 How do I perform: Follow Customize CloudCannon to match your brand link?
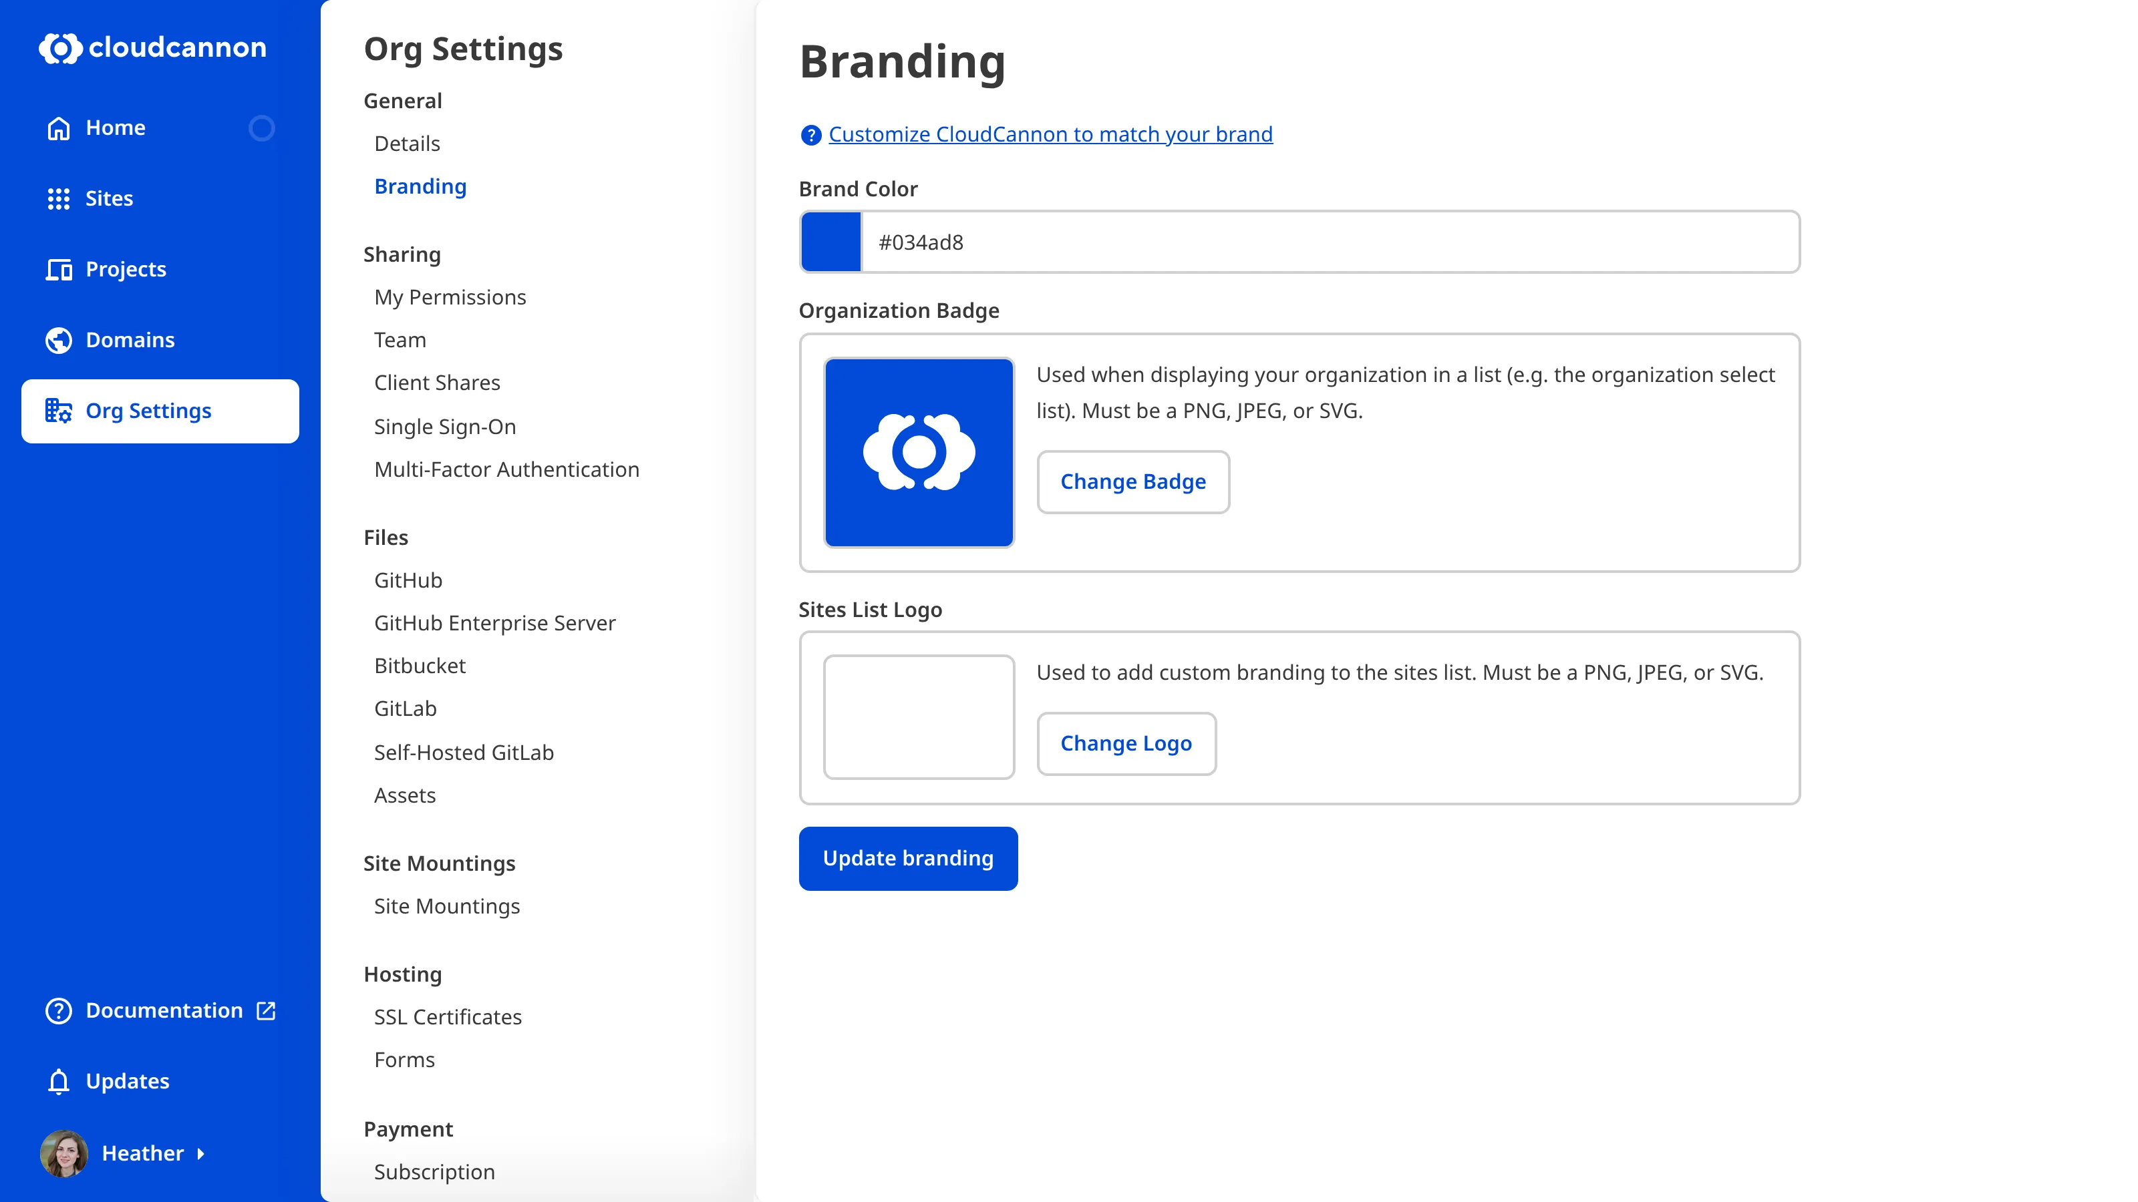[x=1050, y=134]
